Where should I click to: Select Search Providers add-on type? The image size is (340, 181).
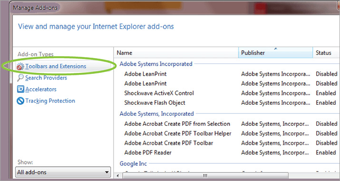tap(46, 78)
